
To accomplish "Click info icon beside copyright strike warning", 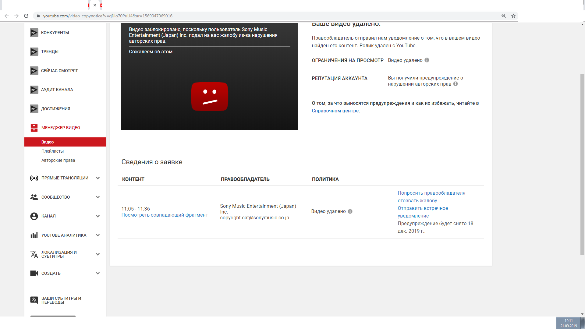I will coord(456,84).
